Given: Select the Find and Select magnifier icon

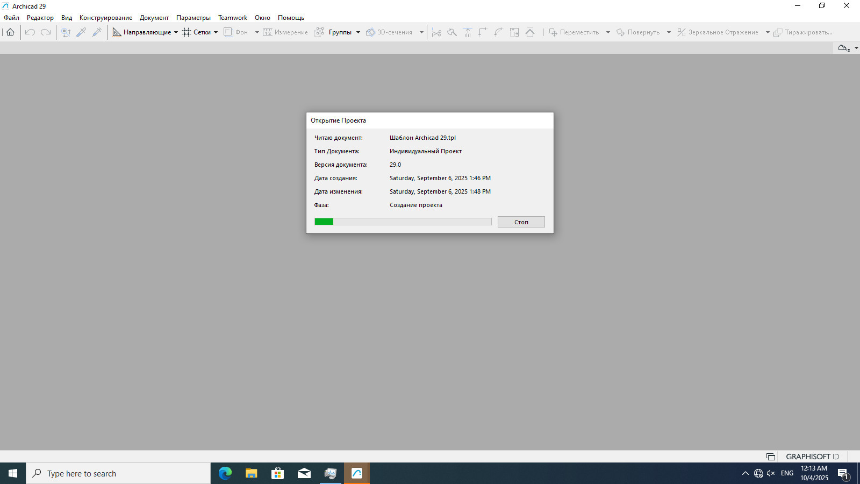Looking at the screenshot, I should (66, 32).
